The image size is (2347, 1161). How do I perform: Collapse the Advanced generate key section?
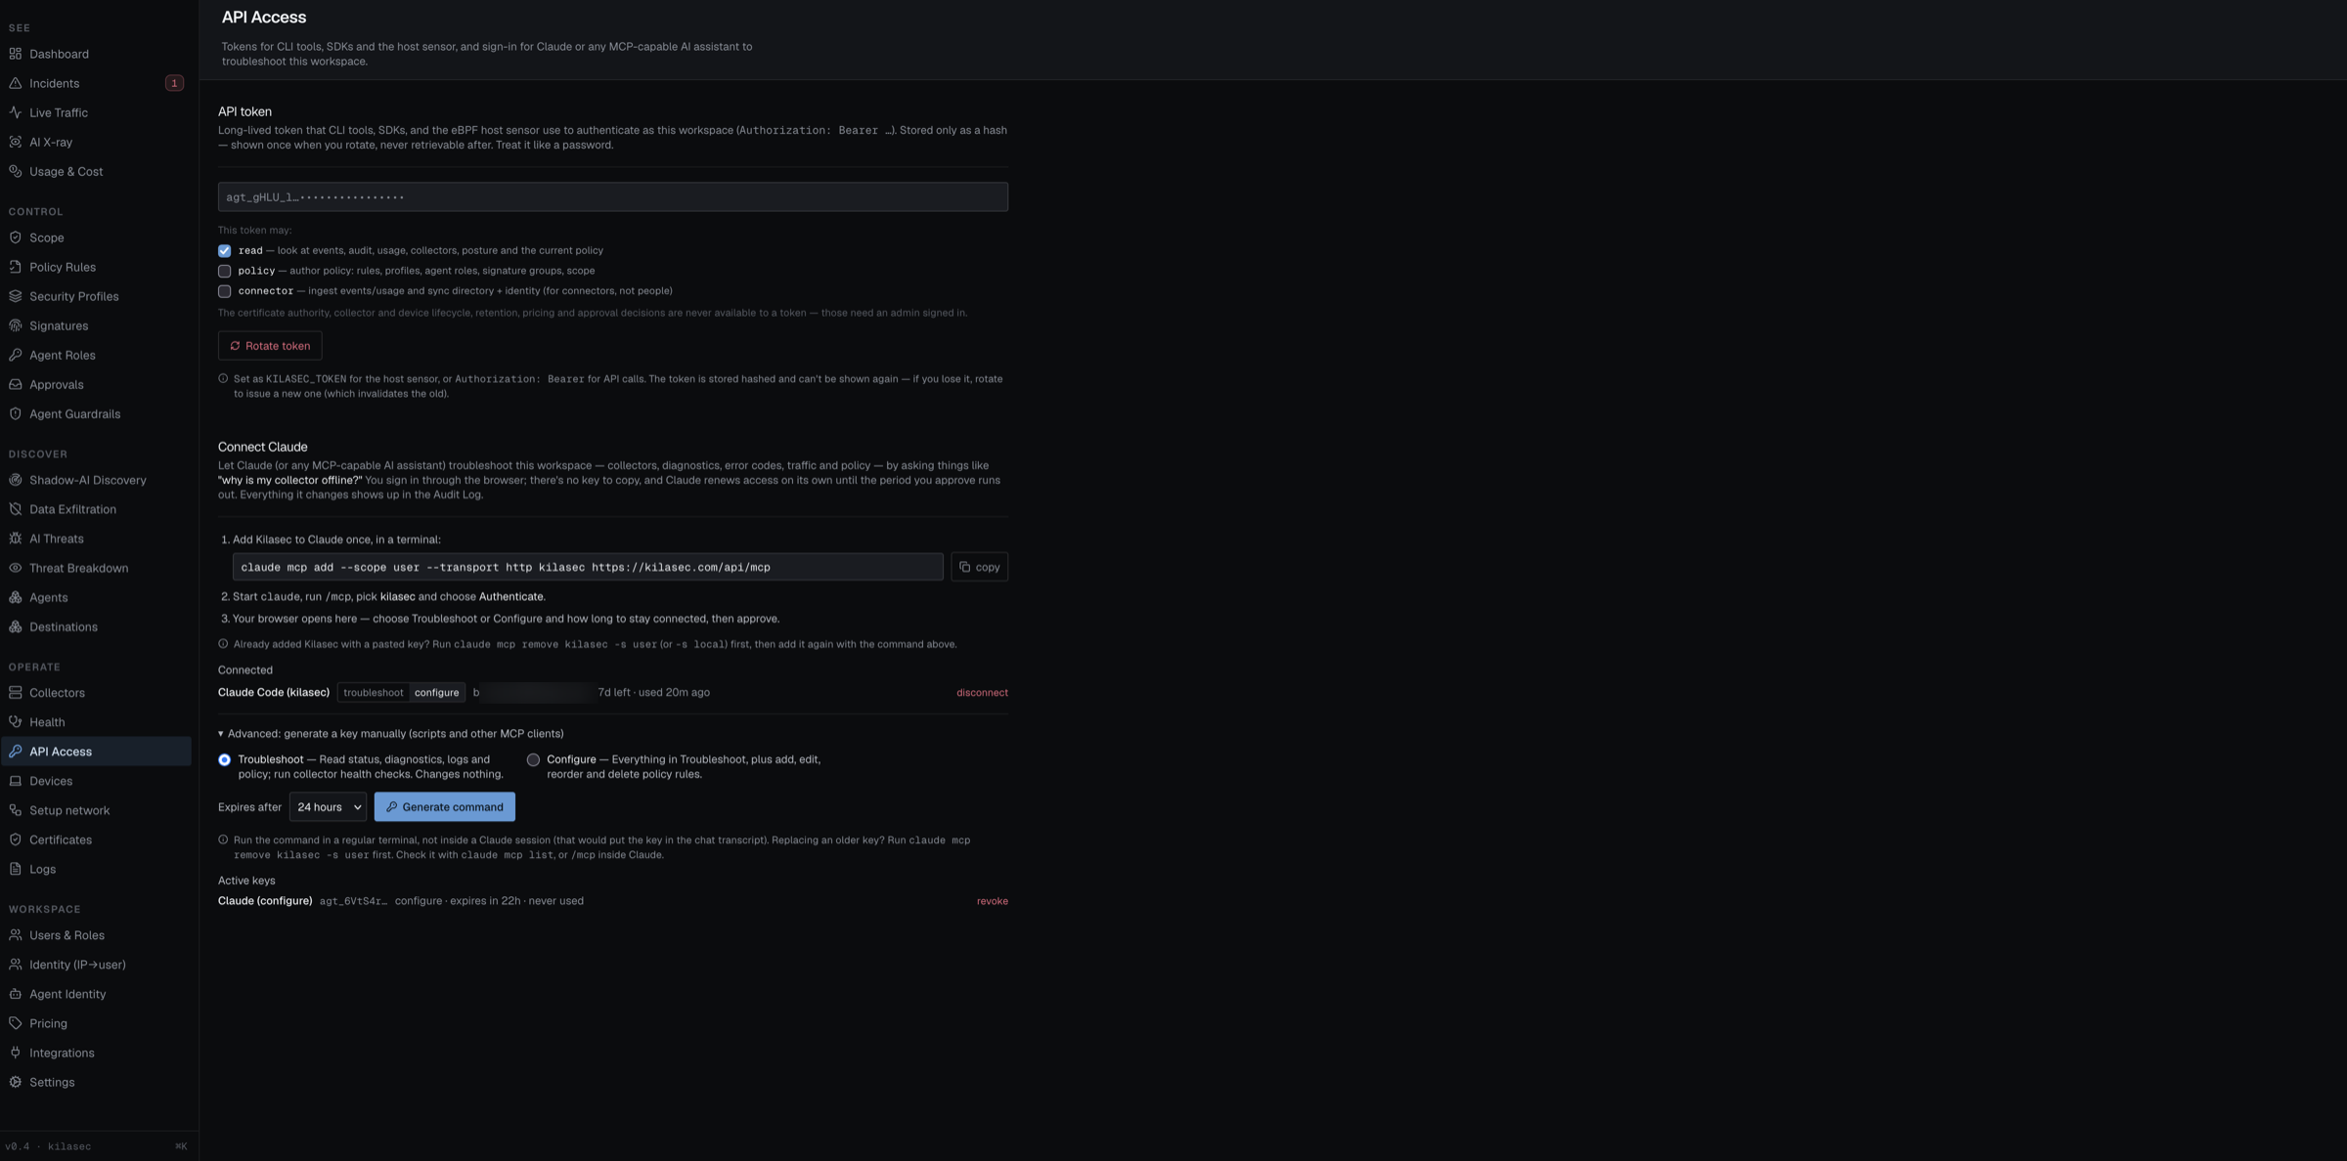tap(390, 734)
